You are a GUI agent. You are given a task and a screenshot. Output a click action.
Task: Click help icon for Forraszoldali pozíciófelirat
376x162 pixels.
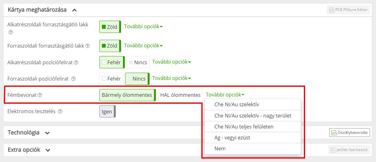point(73,79)
